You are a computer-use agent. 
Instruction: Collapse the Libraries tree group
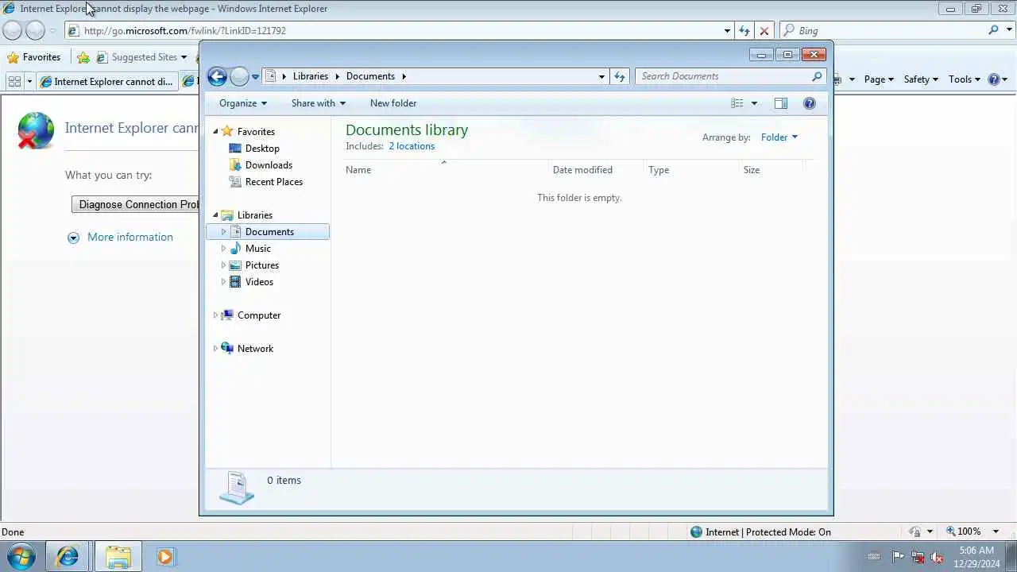215,215
